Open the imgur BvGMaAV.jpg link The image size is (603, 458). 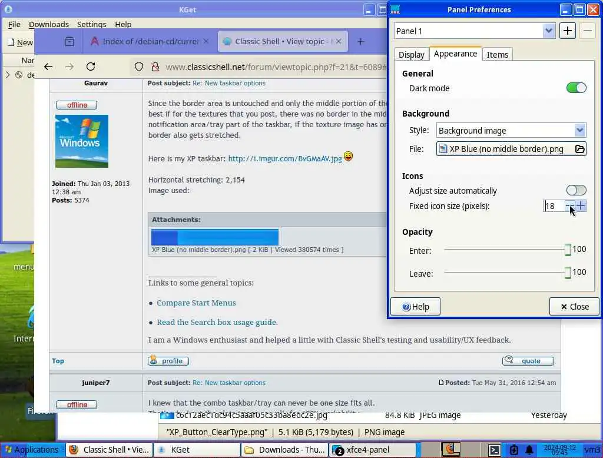point(285,159)
